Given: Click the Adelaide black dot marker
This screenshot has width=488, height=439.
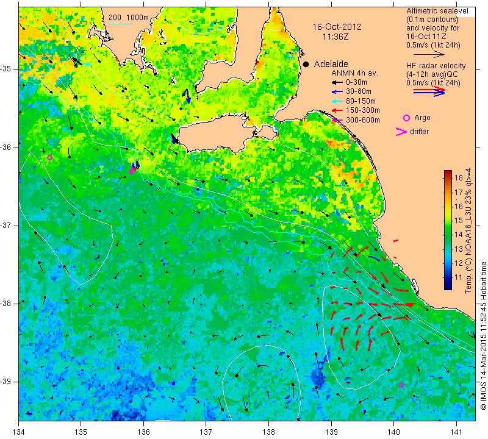Looking at the screenshot, I should (306, 64).
